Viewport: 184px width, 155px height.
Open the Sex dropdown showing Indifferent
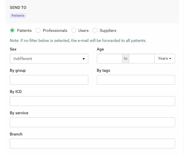(49, 59)
